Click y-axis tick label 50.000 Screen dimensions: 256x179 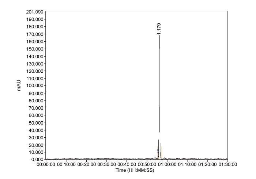point(36,123)
